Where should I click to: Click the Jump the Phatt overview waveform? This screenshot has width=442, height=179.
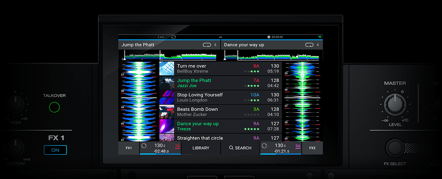tap(169, 55)
